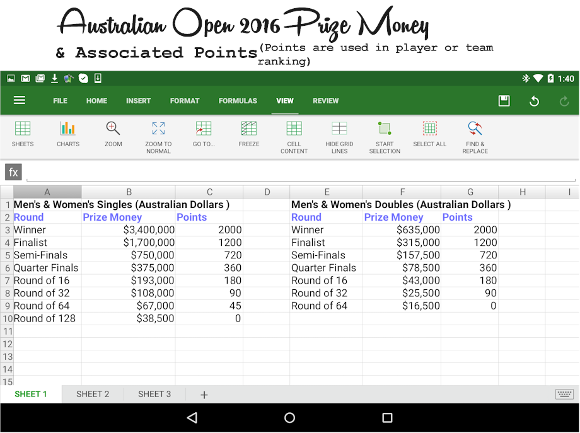580x433 pixels.
Task: Switch to the FORMAT tab
Action: tap(185, 101)
